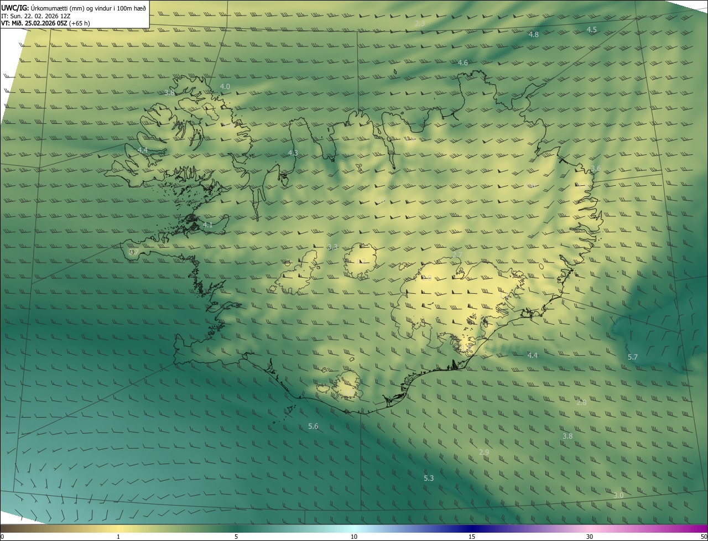708x541 pixels.
Task: Click the 5 tick label on the colour scale
Action: click(236, 537)
